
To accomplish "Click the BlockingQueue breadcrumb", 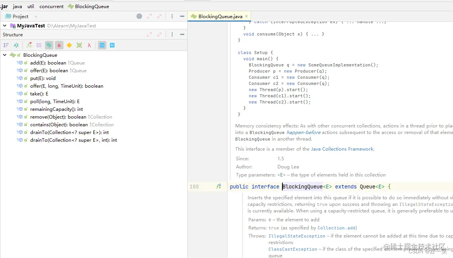I will point(92,6).
